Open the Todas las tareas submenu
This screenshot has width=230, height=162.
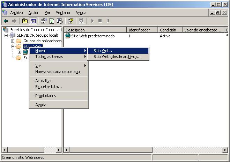pyautogui.click(x=59, y=57)
